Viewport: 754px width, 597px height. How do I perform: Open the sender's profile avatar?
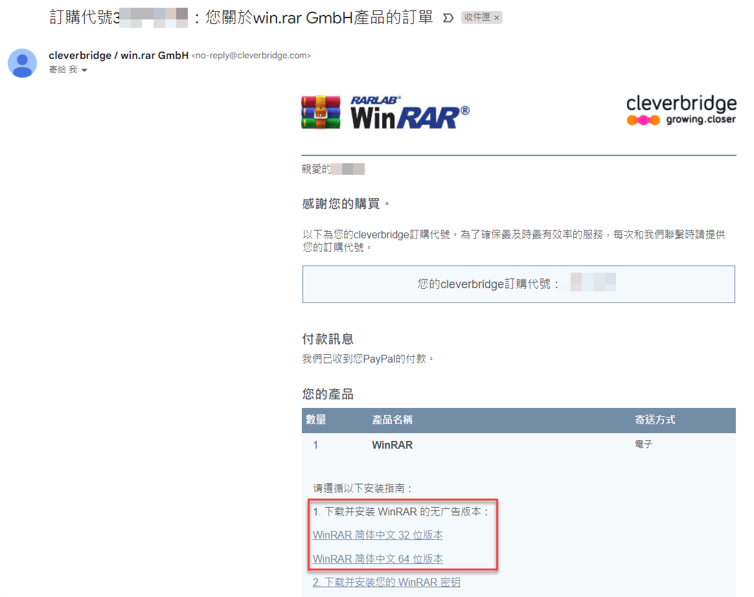coord(22,63)
